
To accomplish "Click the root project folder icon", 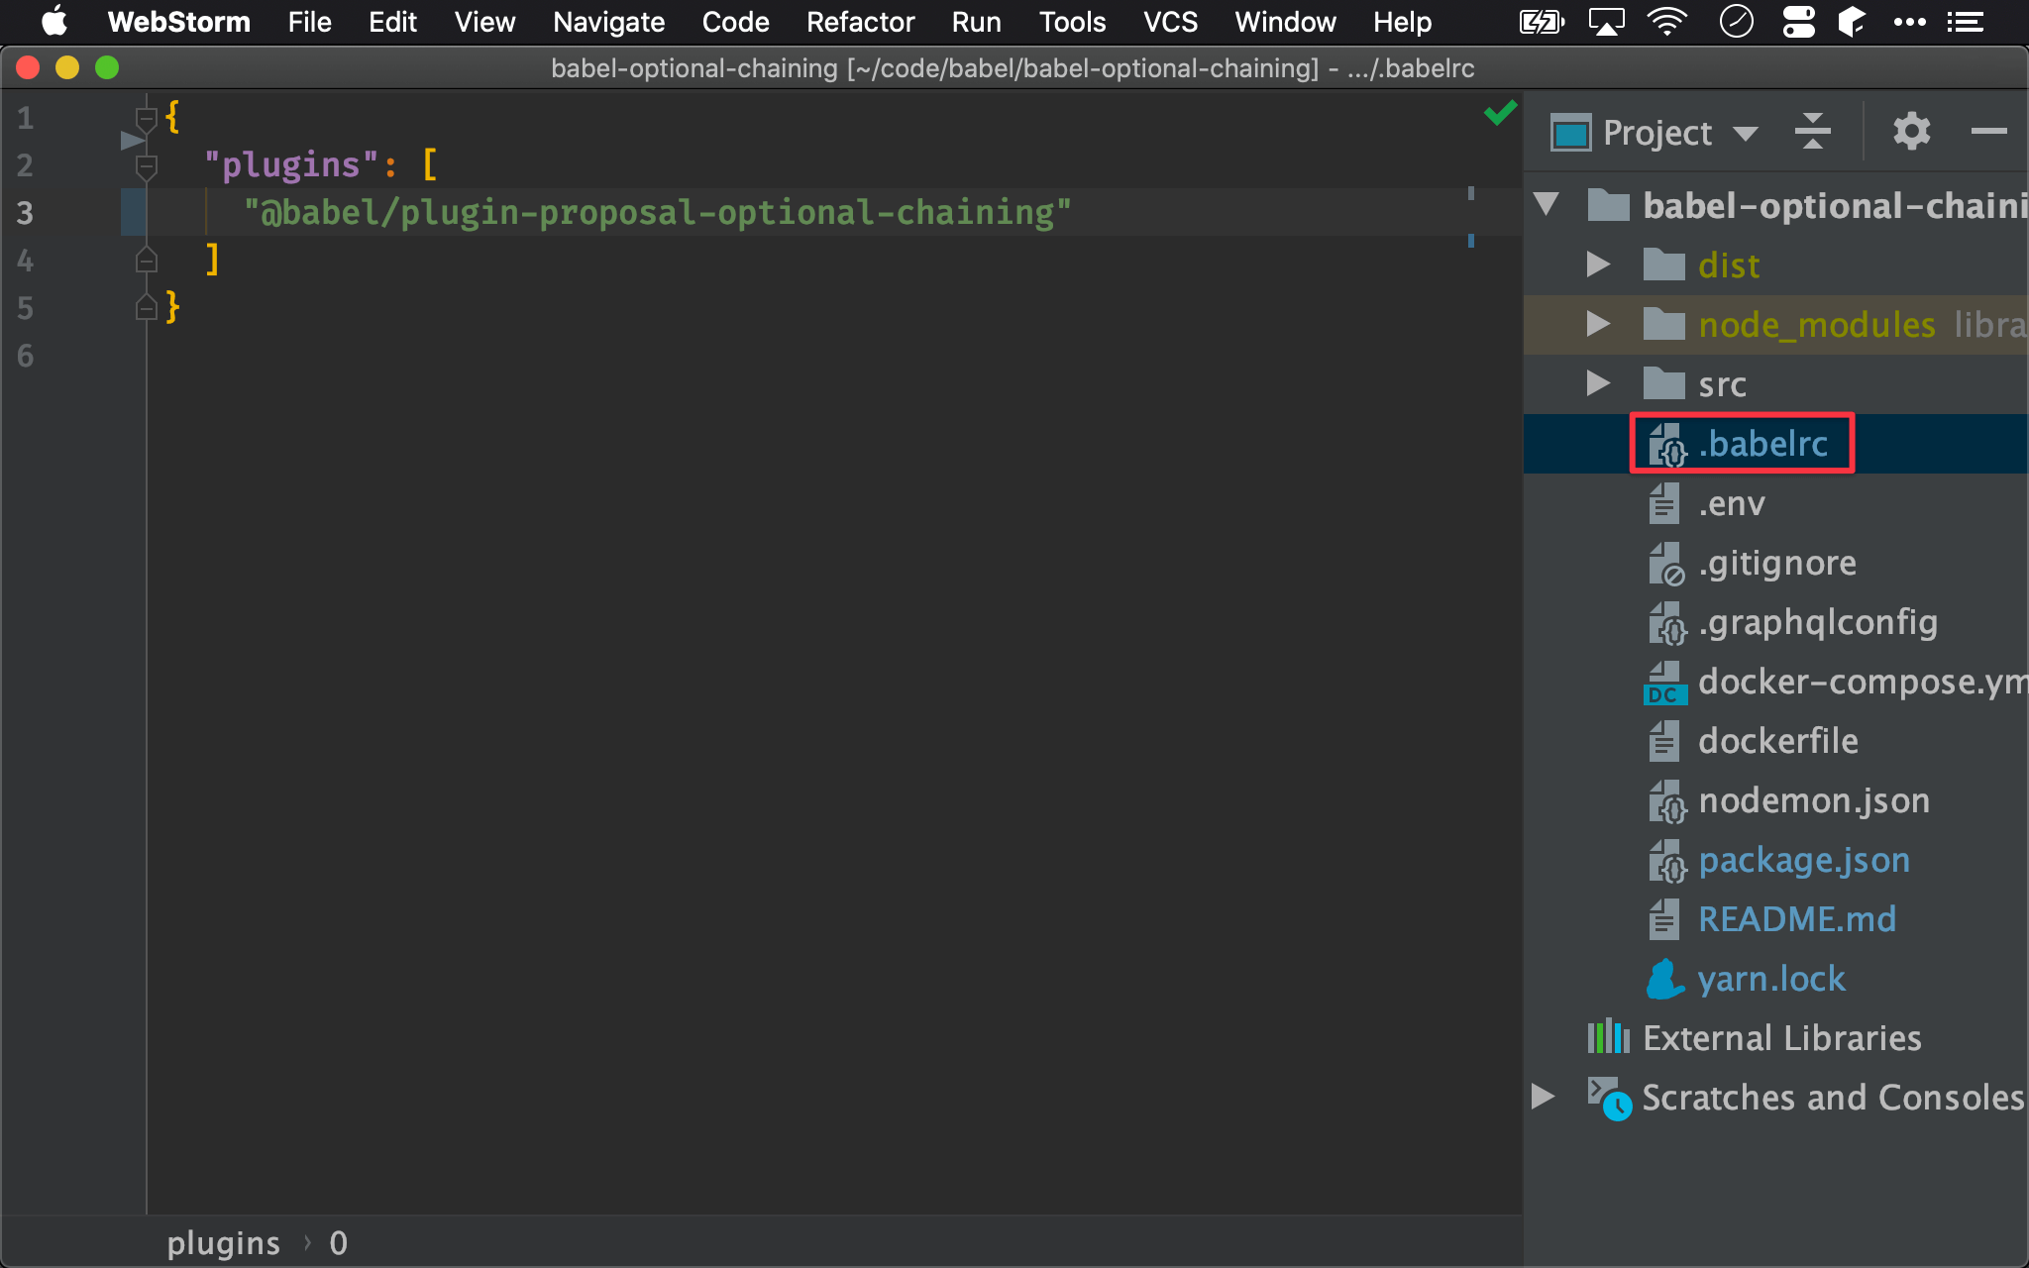I will (1608, 205).
